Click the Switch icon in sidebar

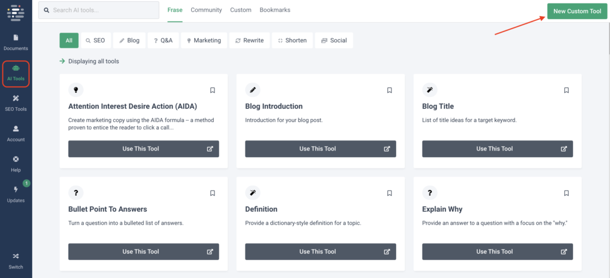click(x=15, y=260)
